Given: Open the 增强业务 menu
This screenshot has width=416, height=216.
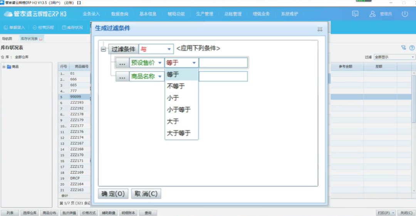Looking at the screenshot, I should click(x=261, y=14).
